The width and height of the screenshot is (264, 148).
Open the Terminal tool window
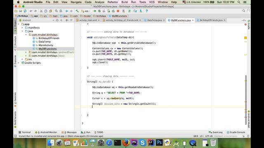25,132
